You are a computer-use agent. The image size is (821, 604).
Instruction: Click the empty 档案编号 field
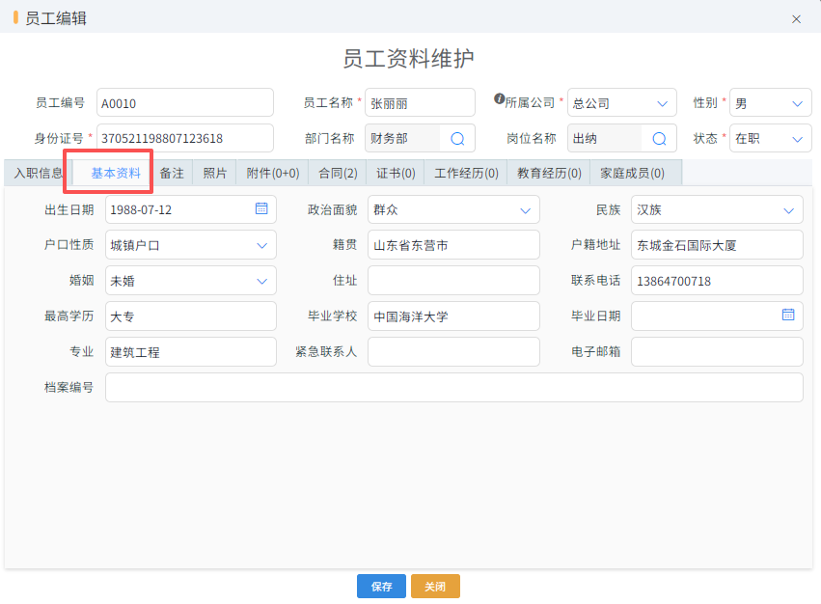pyautogui.click(x=454, y=388)
